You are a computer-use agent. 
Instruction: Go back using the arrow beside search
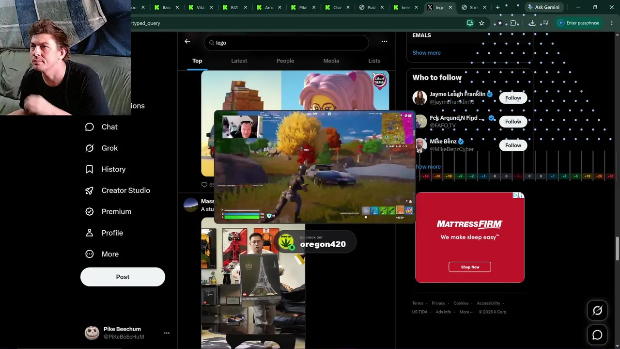point(187,42)
